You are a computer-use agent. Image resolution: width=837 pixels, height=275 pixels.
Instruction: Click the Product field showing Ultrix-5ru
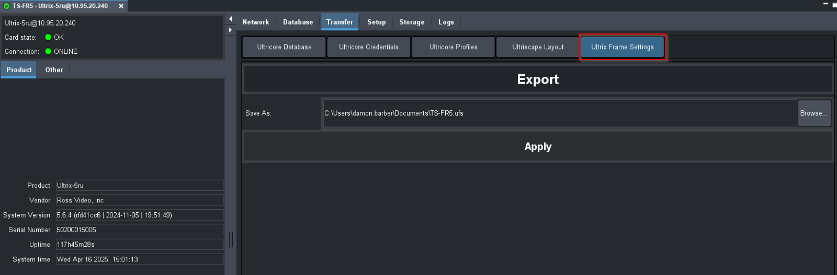pos(140,186)
